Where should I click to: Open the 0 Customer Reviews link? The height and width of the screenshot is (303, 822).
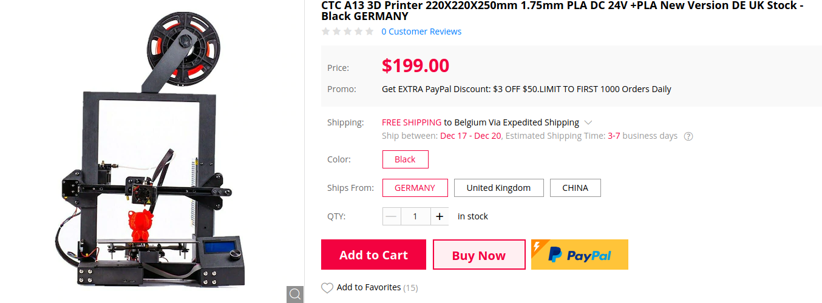pos(421,32)
